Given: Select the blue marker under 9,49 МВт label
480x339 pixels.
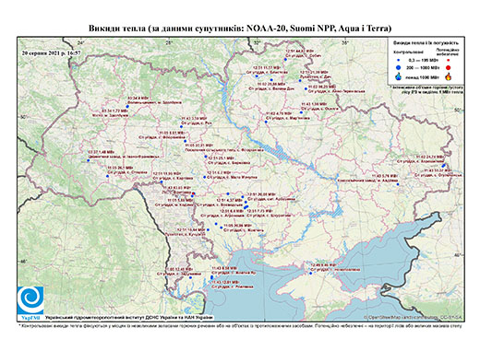Looking at the screenshot, I should (x=310, y=274).
